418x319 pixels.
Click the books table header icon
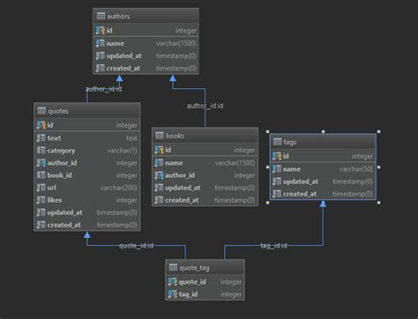coord(160,136)
